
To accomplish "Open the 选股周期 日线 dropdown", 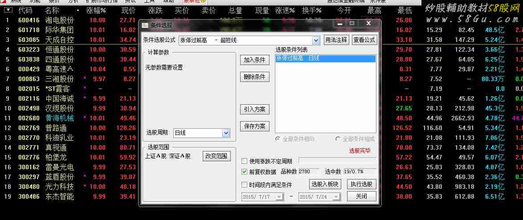I will 226,133.
